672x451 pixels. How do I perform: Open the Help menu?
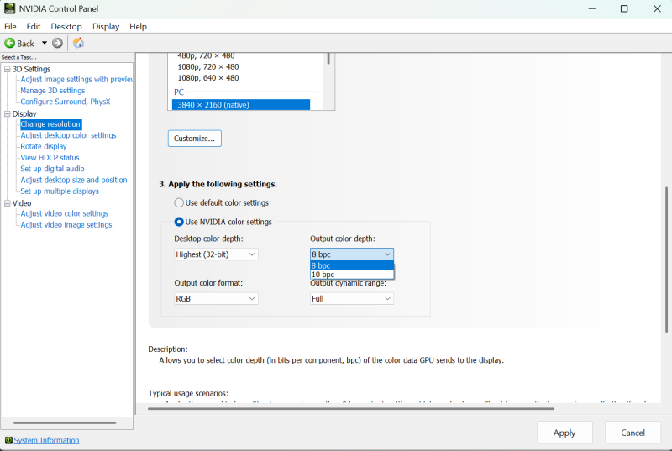tap(138, 27)
